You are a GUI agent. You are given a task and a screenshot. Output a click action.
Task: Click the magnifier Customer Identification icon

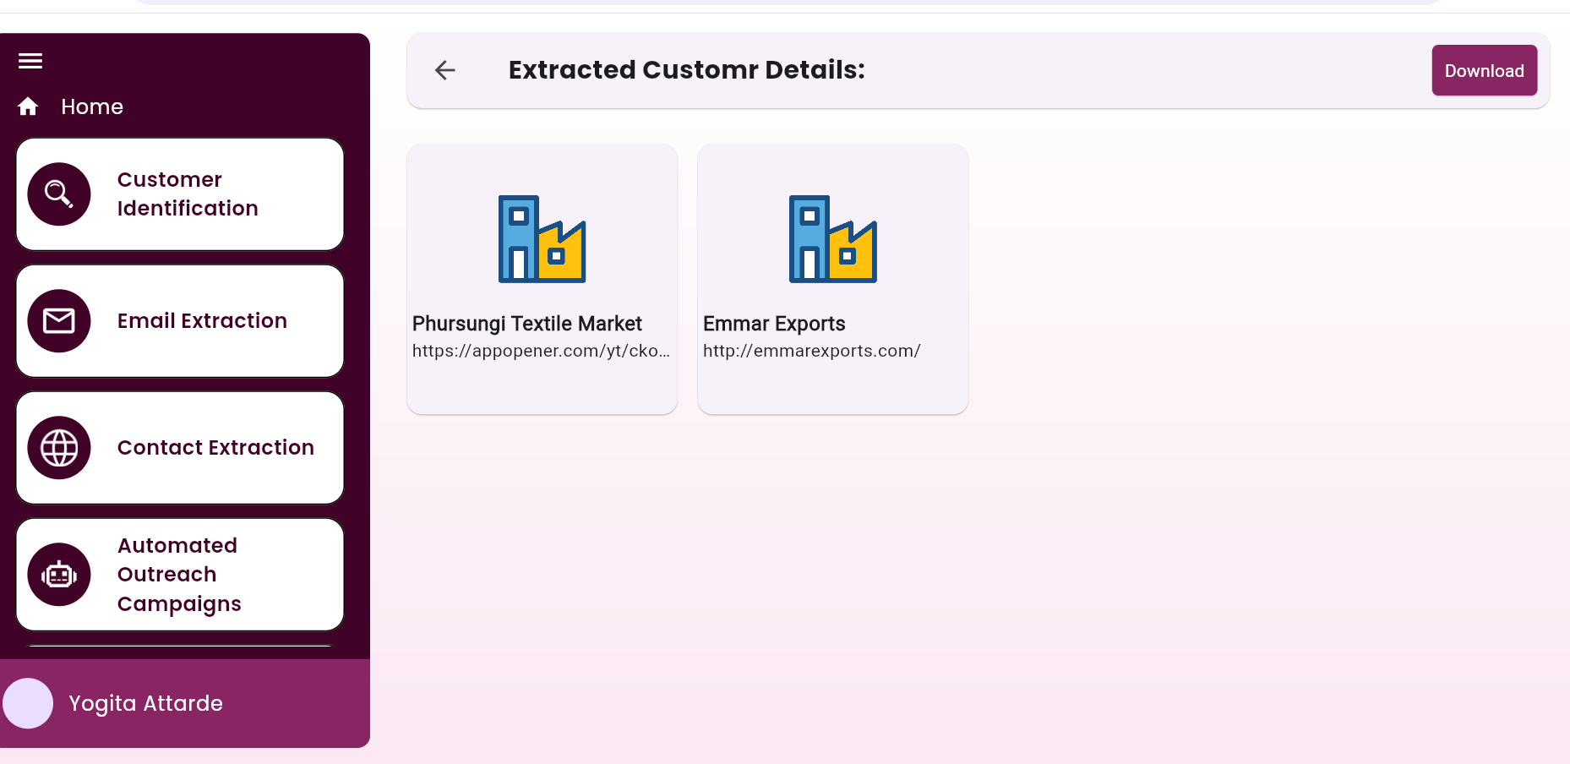59,194
